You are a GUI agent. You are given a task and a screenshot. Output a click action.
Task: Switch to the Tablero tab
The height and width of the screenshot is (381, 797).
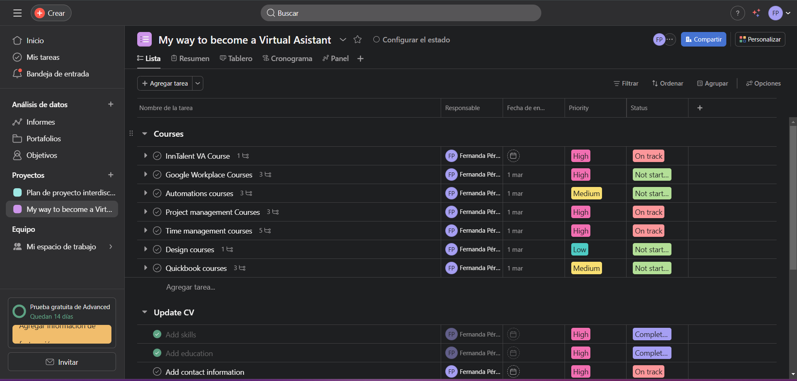click(236, 59)
